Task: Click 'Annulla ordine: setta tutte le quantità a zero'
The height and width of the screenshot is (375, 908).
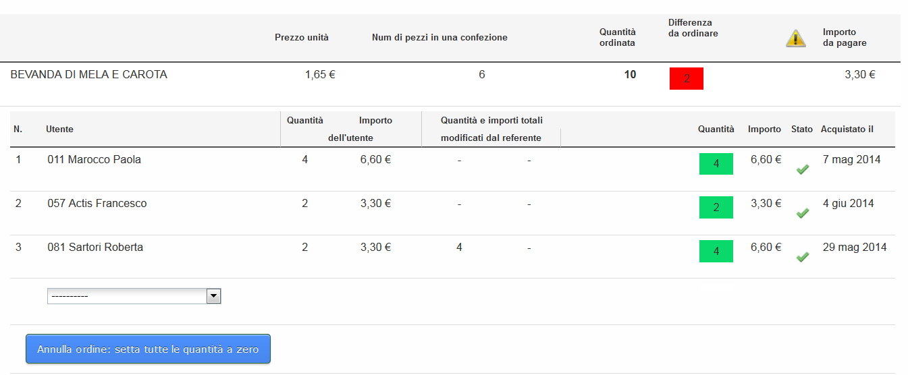Action: [148, 349]
